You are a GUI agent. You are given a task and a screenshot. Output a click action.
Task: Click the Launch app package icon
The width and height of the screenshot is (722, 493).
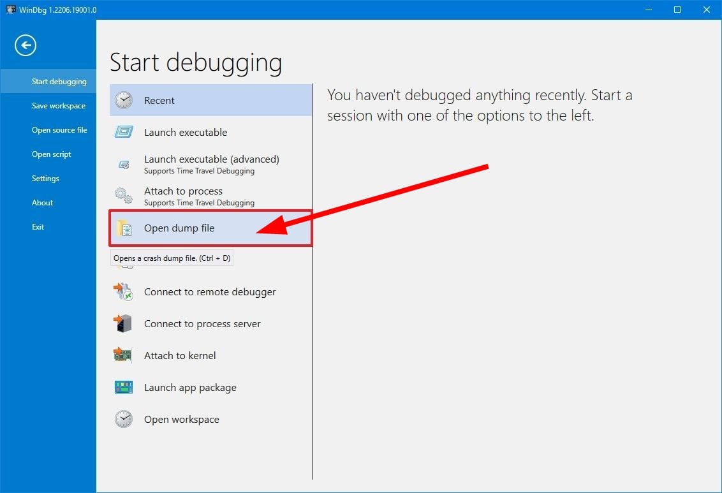(x=123, y=387)
